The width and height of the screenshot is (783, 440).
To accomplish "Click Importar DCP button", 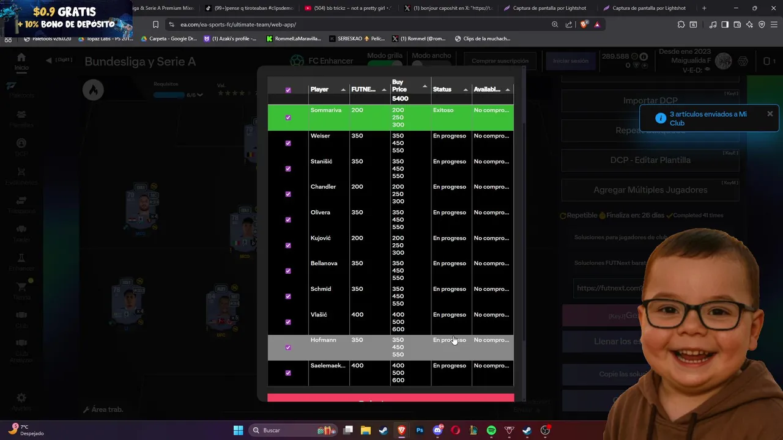I will pyautogui.click(x=650, y=101).
